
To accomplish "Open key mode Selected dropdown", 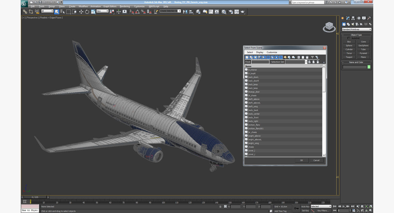I will pos(321,206).
